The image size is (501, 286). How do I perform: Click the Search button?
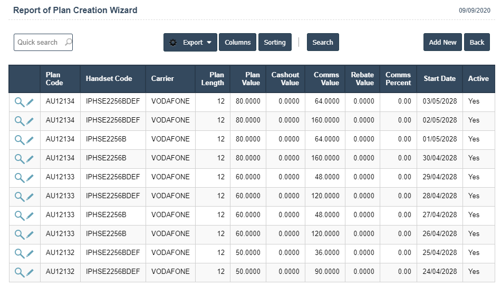point(323,43)
